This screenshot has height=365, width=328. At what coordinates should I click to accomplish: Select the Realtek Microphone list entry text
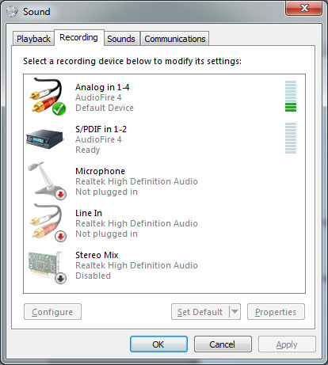pos(136,181)
